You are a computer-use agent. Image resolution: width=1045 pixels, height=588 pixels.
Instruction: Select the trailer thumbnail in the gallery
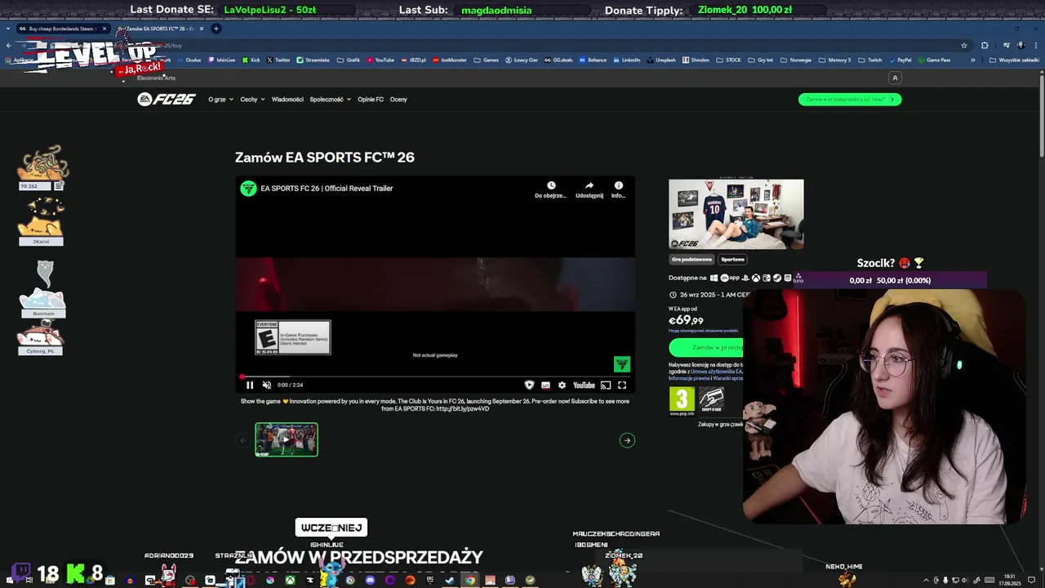point(287,439)
